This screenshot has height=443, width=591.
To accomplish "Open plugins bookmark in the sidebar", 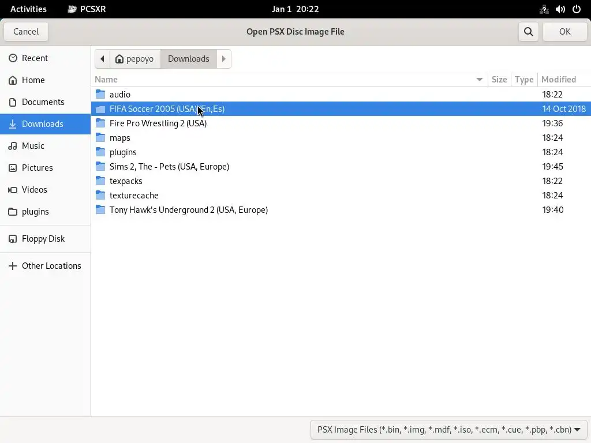I will (x=45, y=211).
